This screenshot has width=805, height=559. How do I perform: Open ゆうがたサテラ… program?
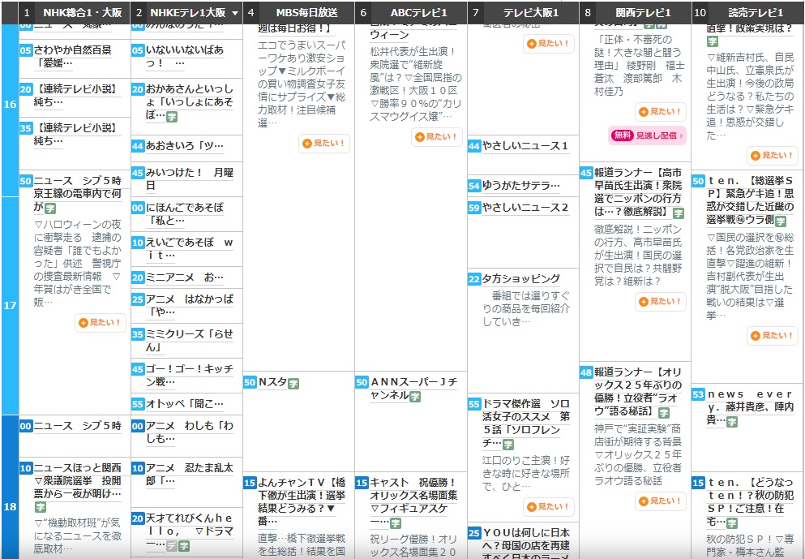click(521, 186)
